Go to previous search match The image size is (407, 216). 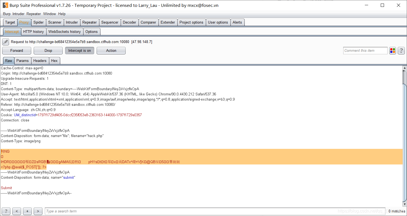pos(17,211)
